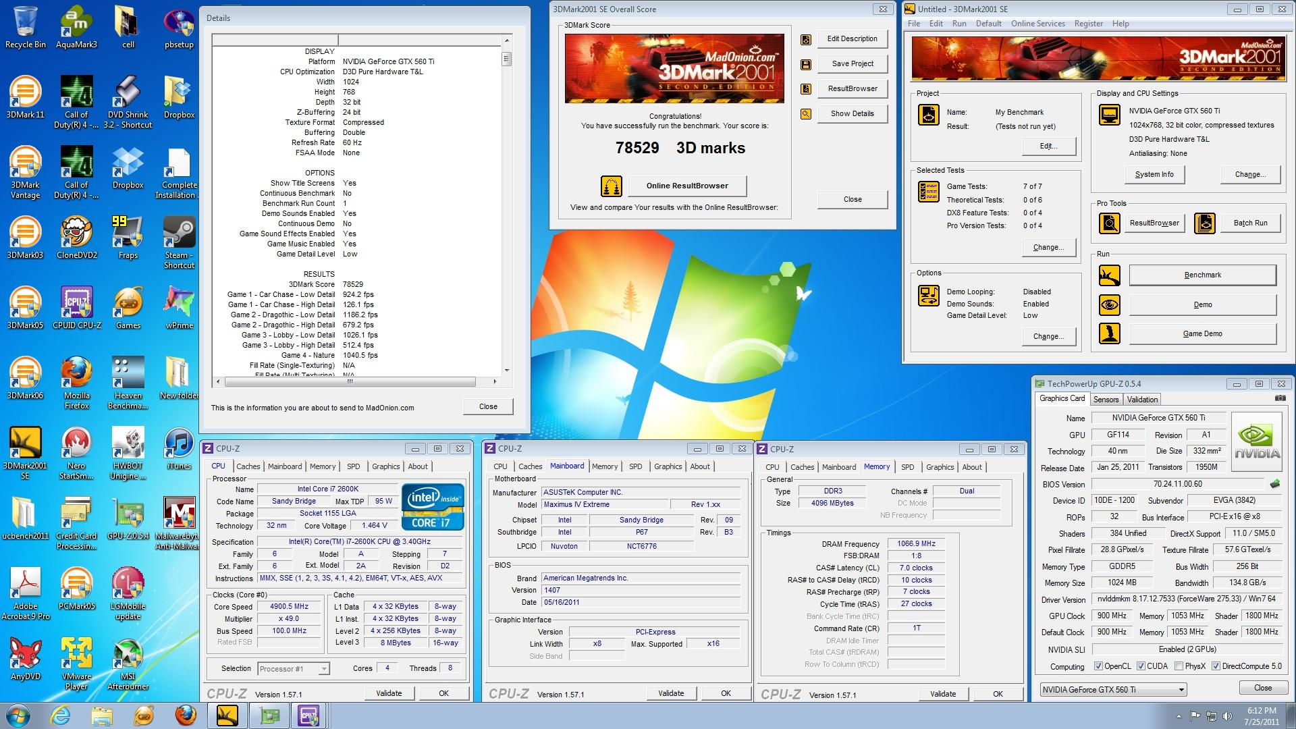The image size is (1296, 729).
Task: Click the Pro Tools ResultBrowser icon
Action: pyautogui.click(x=1110, y=223)
